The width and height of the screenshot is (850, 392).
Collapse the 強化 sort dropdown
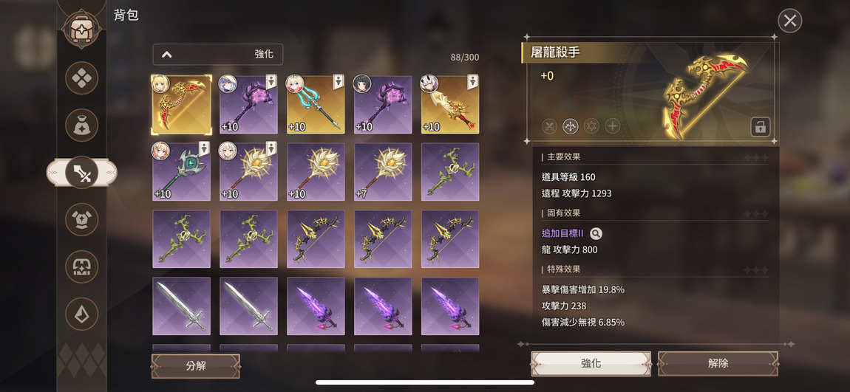click(x=218, y=54)
